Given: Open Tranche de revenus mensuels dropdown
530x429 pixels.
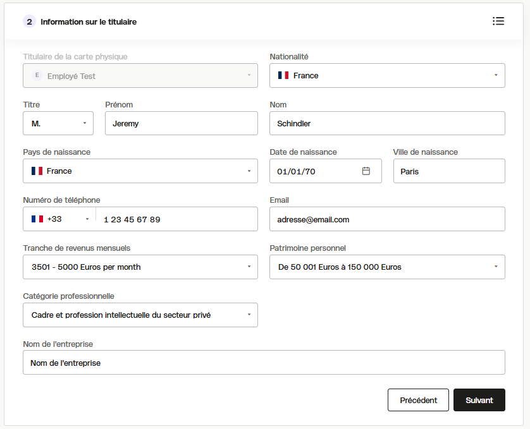Looking at the screenshot, I should pyautogui.click(x=140, y=267).
